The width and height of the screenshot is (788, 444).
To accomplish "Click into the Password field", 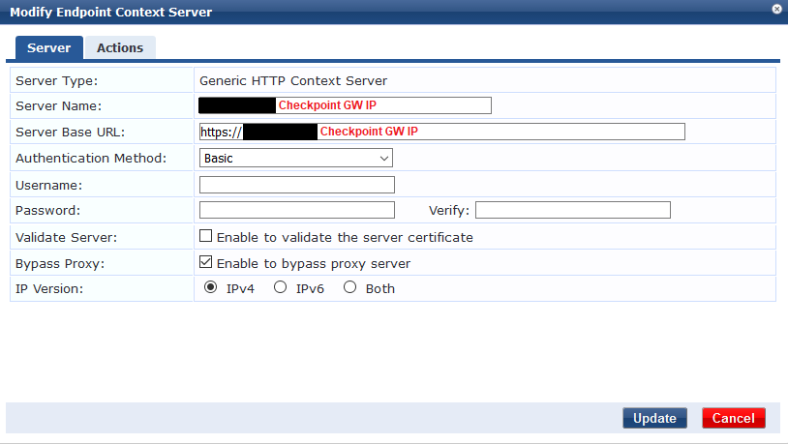I will click(x=297, y=210).
